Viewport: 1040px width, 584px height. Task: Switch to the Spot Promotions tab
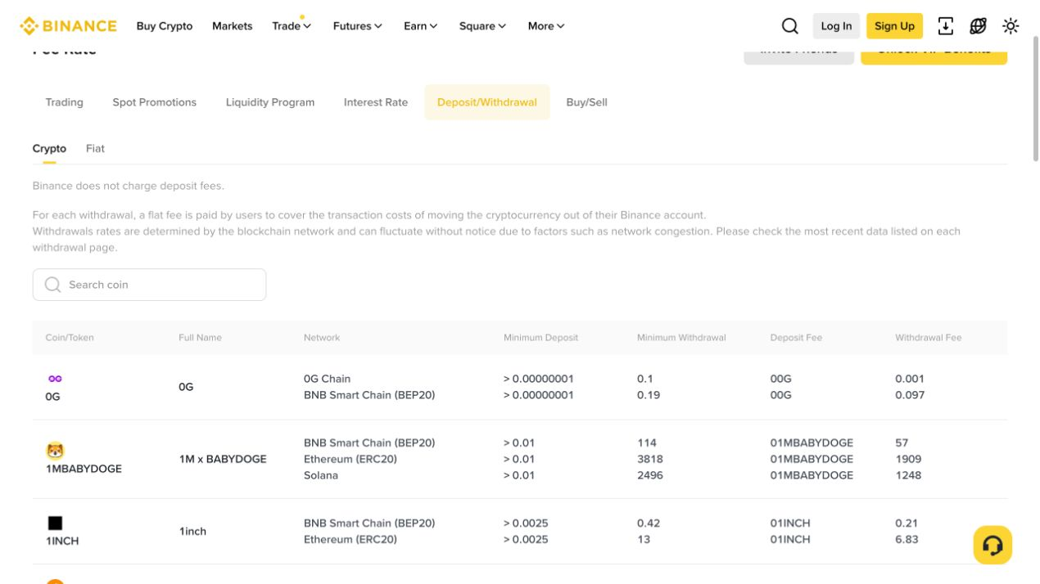155,102
